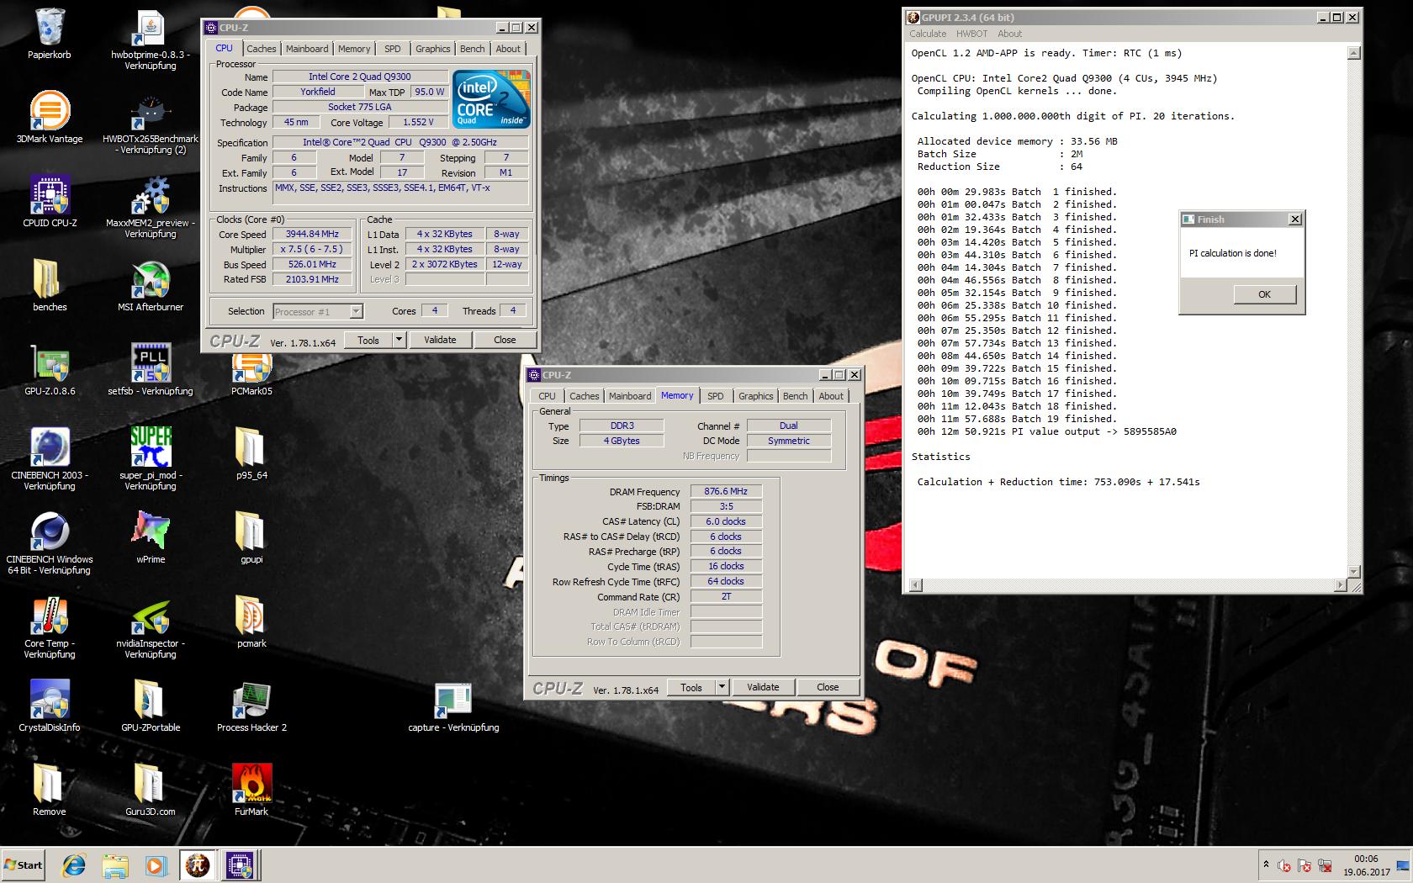This screenshot has width=1413, height=883.
Task: Open the Memory tab in CPU-Z CPU window
Action: coord(354,49)
